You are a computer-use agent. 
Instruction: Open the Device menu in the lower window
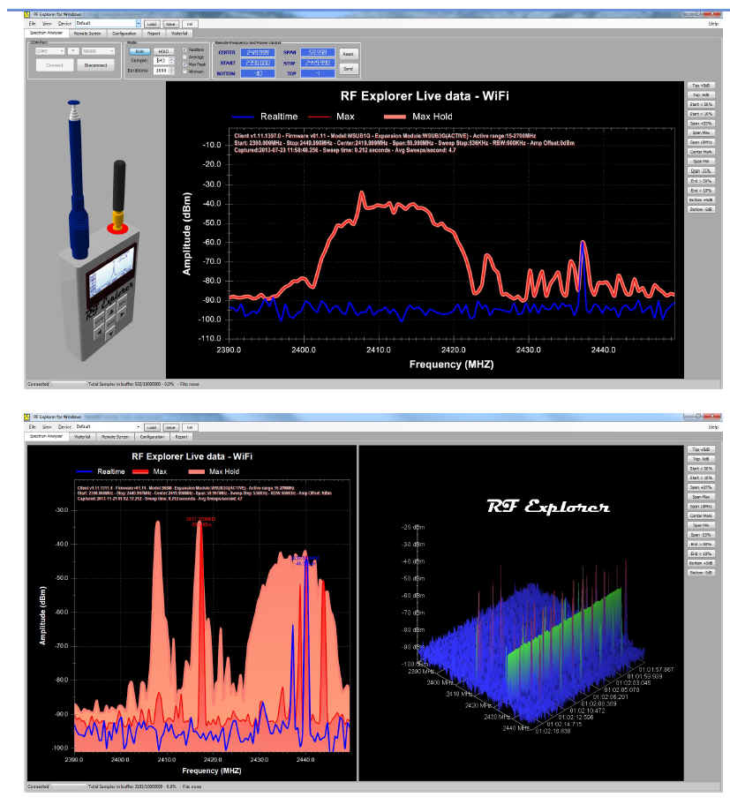[64, 426]
